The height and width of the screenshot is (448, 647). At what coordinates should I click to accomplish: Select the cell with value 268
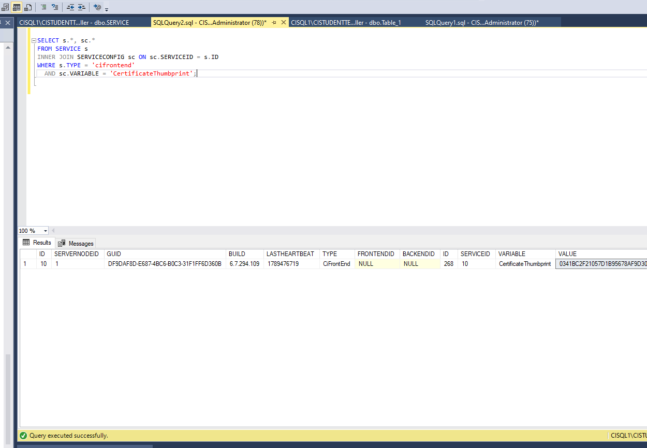point(449,264)
